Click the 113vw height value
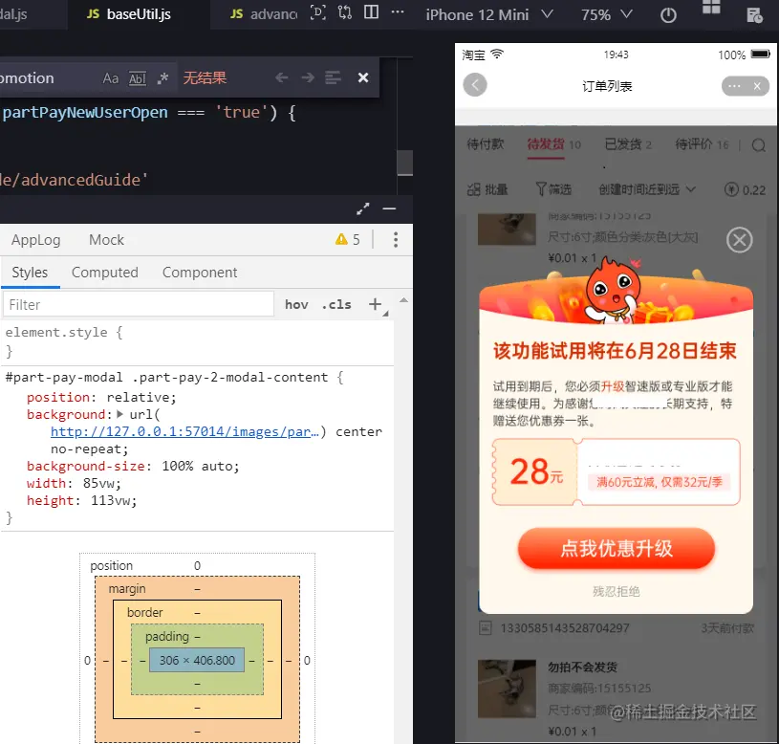 (112, 500)
